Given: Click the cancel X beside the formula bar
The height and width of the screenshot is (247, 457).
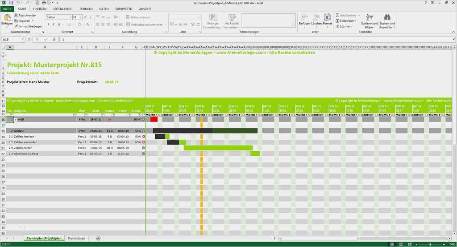Looking at the screenshot, I should (x=37, y=39).
